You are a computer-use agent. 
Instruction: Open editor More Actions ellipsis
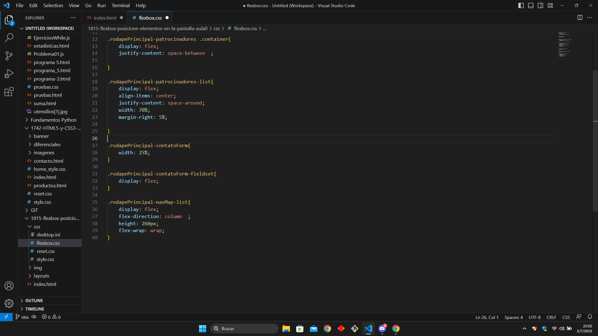589,18
